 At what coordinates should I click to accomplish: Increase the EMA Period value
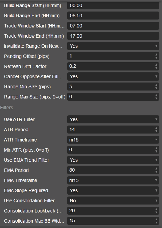click(156, 169)
